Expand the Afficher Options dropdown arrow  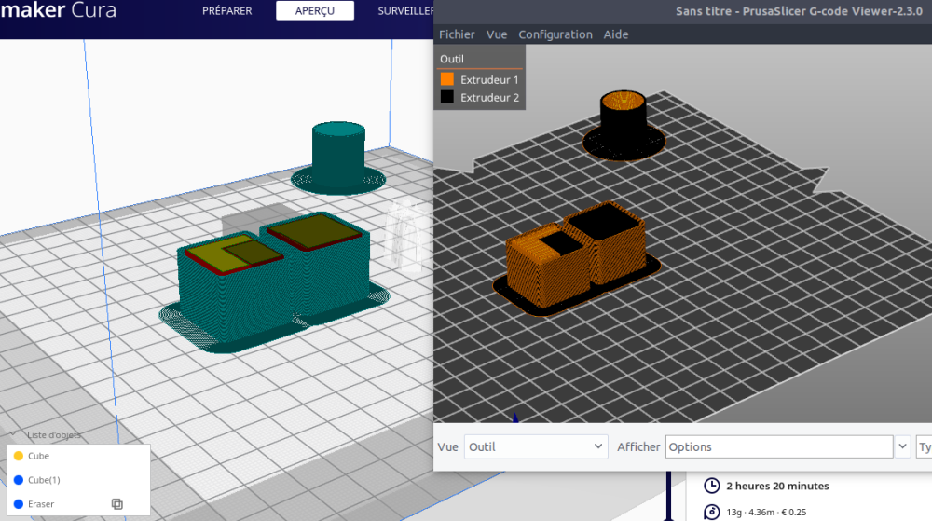coord(902,446)
